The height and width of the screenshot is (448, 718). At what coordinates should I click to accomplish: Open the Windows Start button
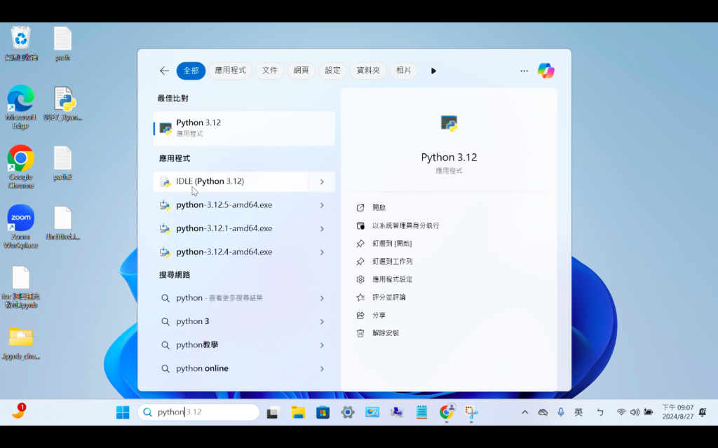pyautogui.click(x=123, y=412)
